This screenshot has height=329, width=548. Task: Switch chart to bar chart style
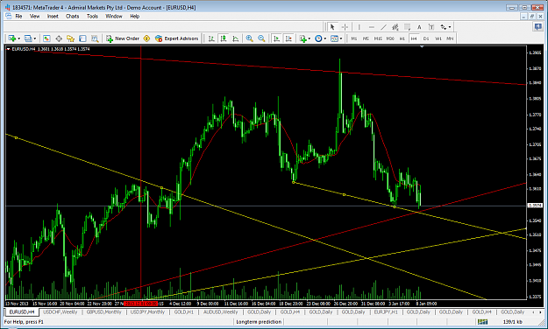click(x=211, y=38)
